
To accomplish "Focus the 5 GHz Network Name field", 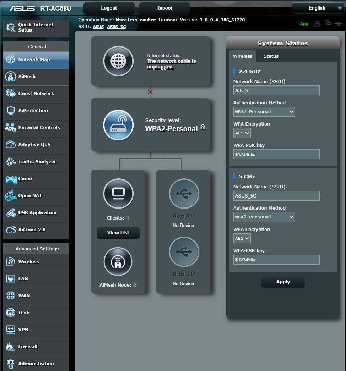I will pyautogui.click(x=276, y=196).
